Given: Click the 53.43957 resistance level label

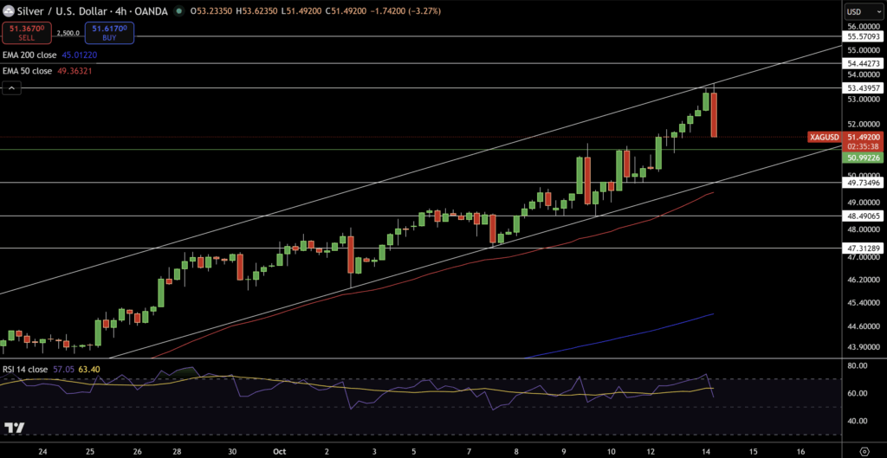Looking at the screenshot, I should [x=864, y=88].
